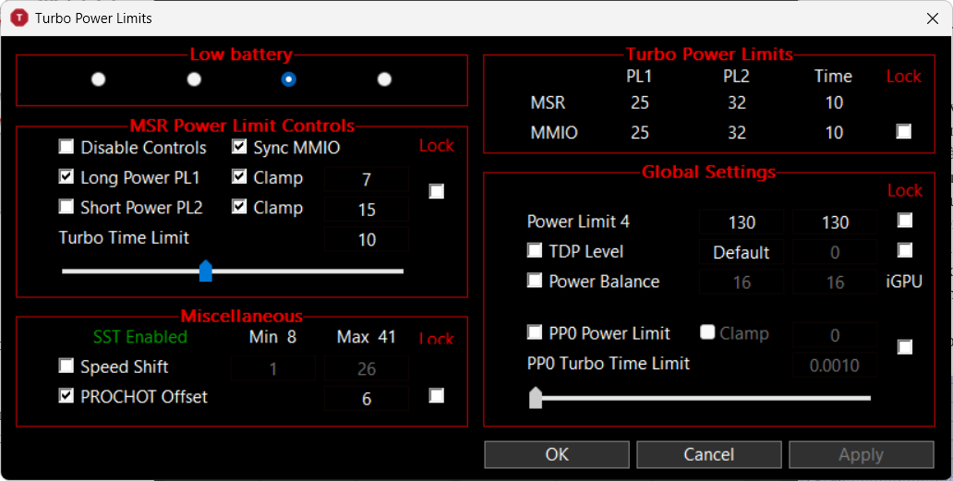This screenshot has height=481, width=953.
Task: Check the MSR Power Limit Controls Lock checkbox
Action: 437,192
